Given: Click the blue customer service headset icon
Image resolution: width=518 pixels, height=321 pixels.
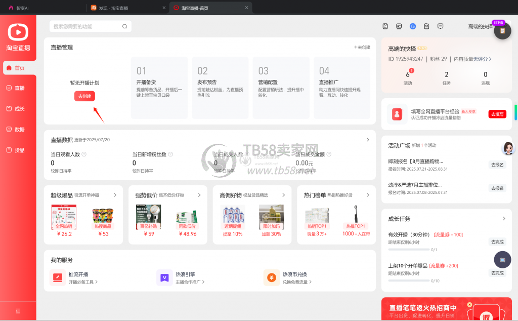Looking at the screenshot, I should pyautogui.click(x=413, y=26).
